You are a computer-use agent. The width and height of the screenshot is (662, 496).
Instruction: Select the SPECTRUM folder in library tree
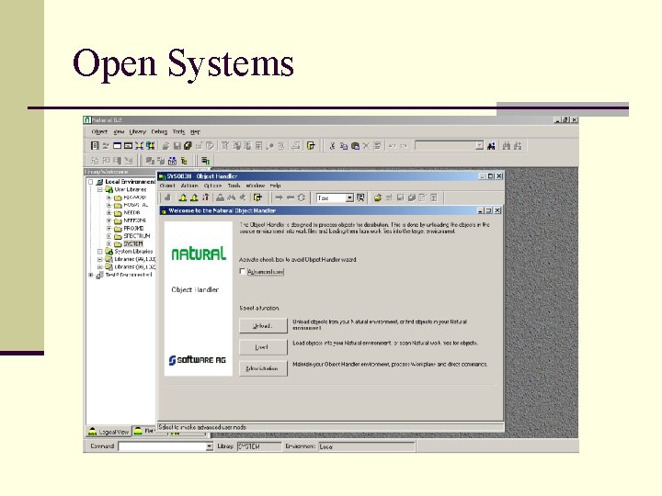[136, 236]
